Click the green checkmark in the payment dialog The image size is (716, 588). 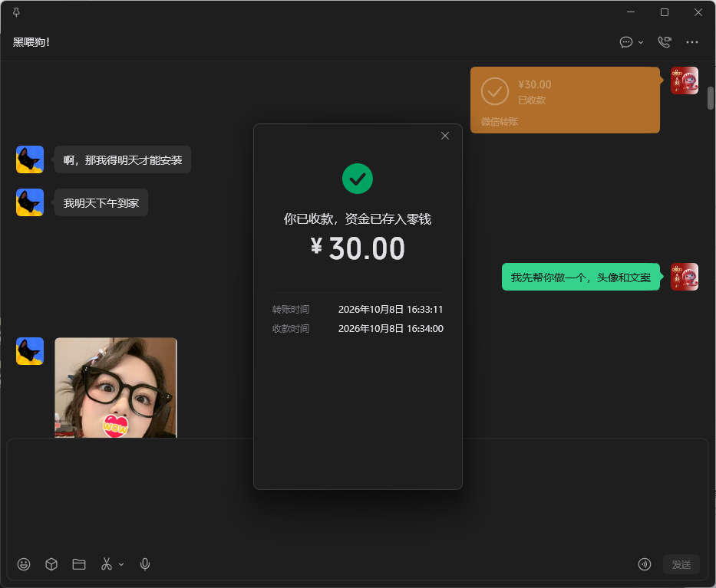[358, 179]
